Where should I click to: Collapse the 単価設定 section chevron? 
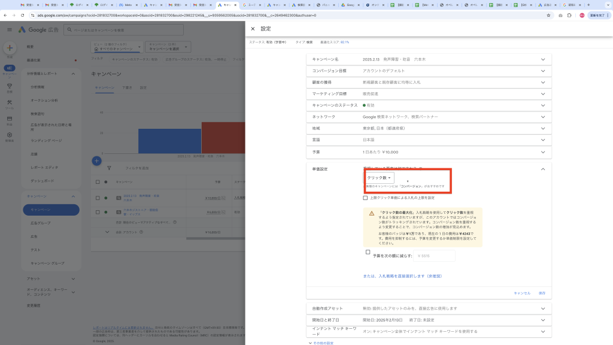point(543,170)
